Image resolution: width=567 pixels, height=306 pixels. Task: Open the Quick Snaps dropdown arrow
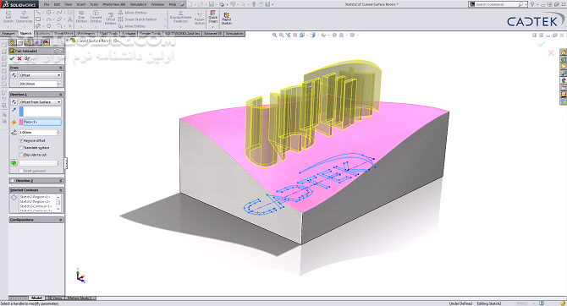[x=212, y=27]
